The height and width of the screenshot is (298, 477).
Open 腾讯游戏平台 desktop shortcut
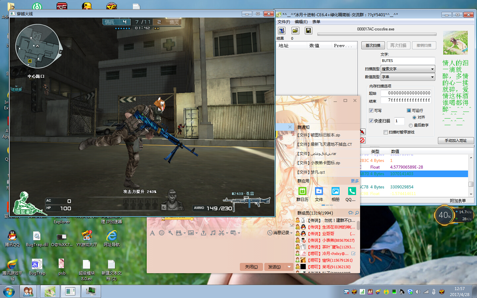click(x=12, y=270)
